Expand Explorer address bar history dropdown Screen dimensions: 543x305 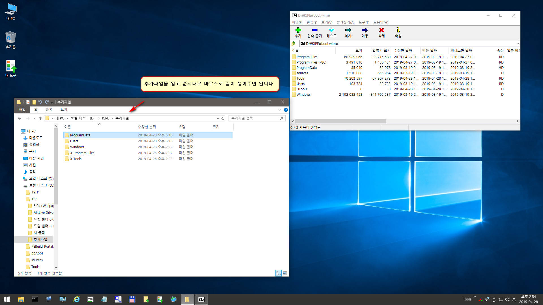click(218, 118)
